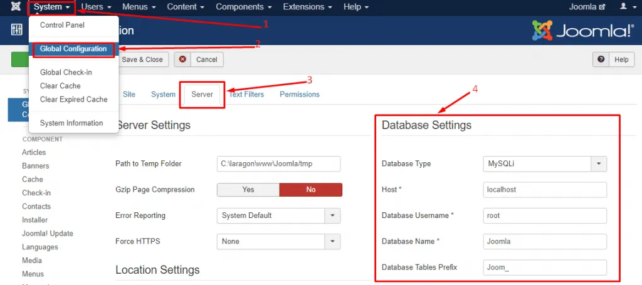Open the System menu

click(x=51, y=7)
